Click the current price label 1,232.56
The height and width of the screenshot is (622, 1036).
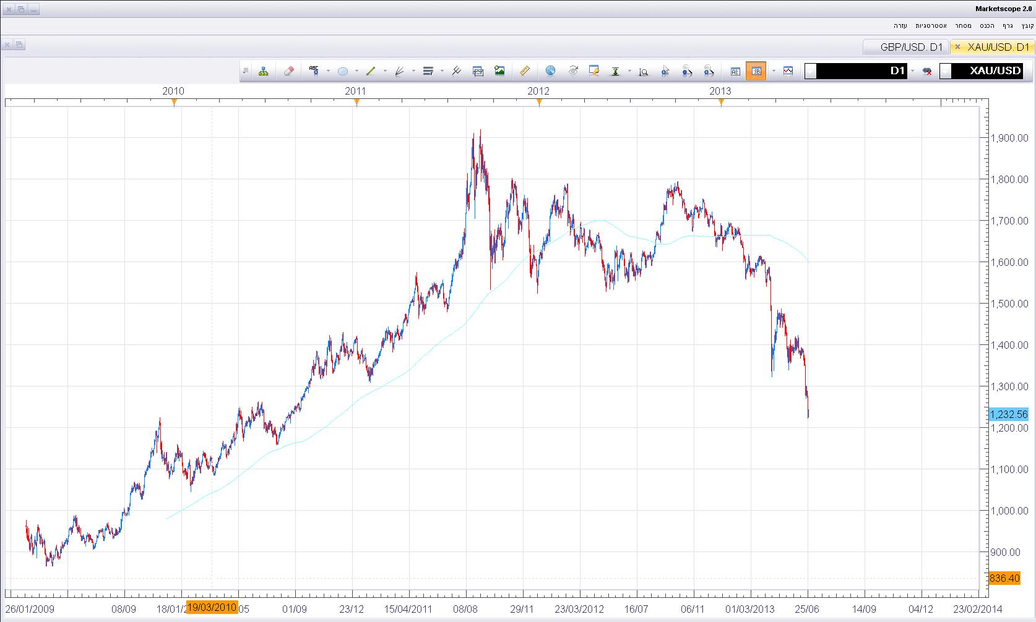tap(1008, 415)
